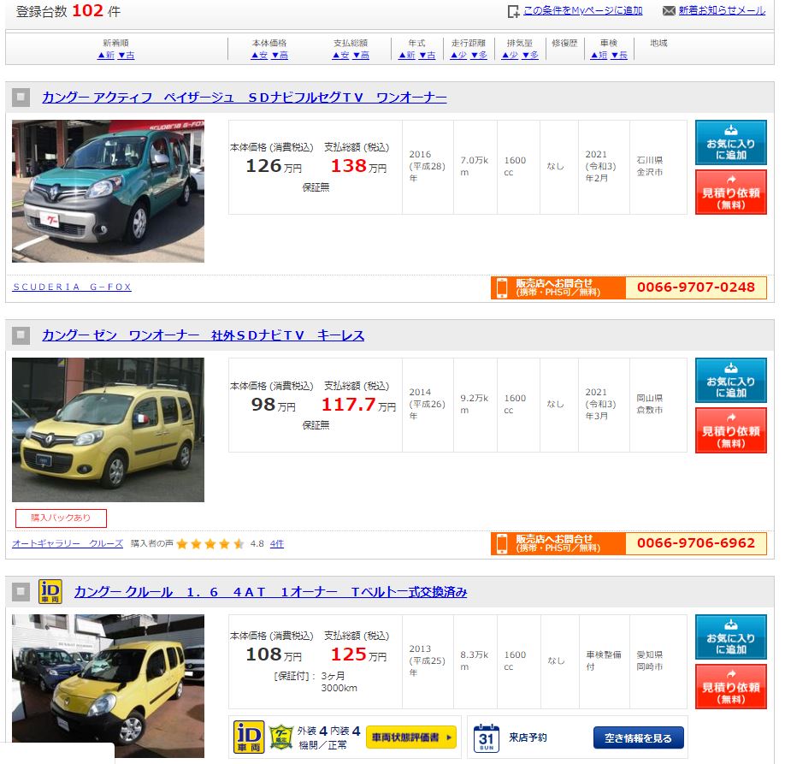
Task: Click the 購入パックあり red label
Action: point(61,518)
